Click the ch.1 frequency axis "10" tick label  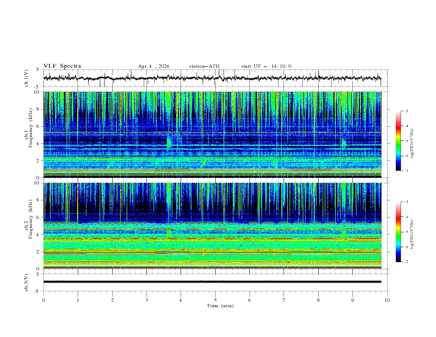[36, 92]
